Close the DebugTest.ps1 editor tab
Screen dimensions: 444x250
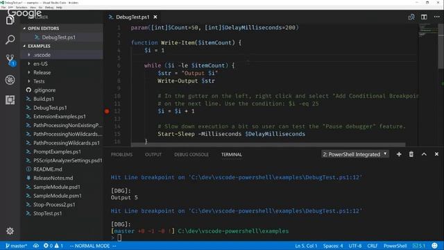(155, 17)
